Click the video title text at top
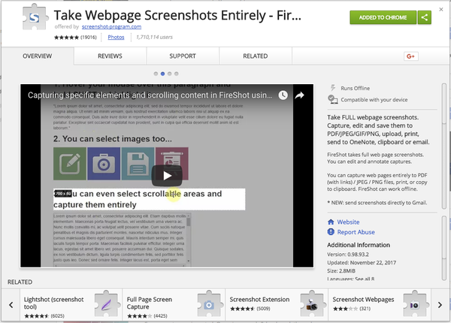The height and width of the screenshot is (323, 451). tap(150, 95)
